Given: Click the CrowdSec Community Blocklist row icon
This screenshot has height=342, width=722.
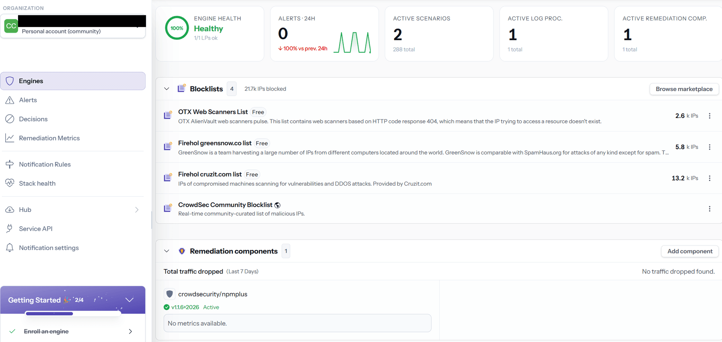Looking at the screenshot, I should pos(168,208).
